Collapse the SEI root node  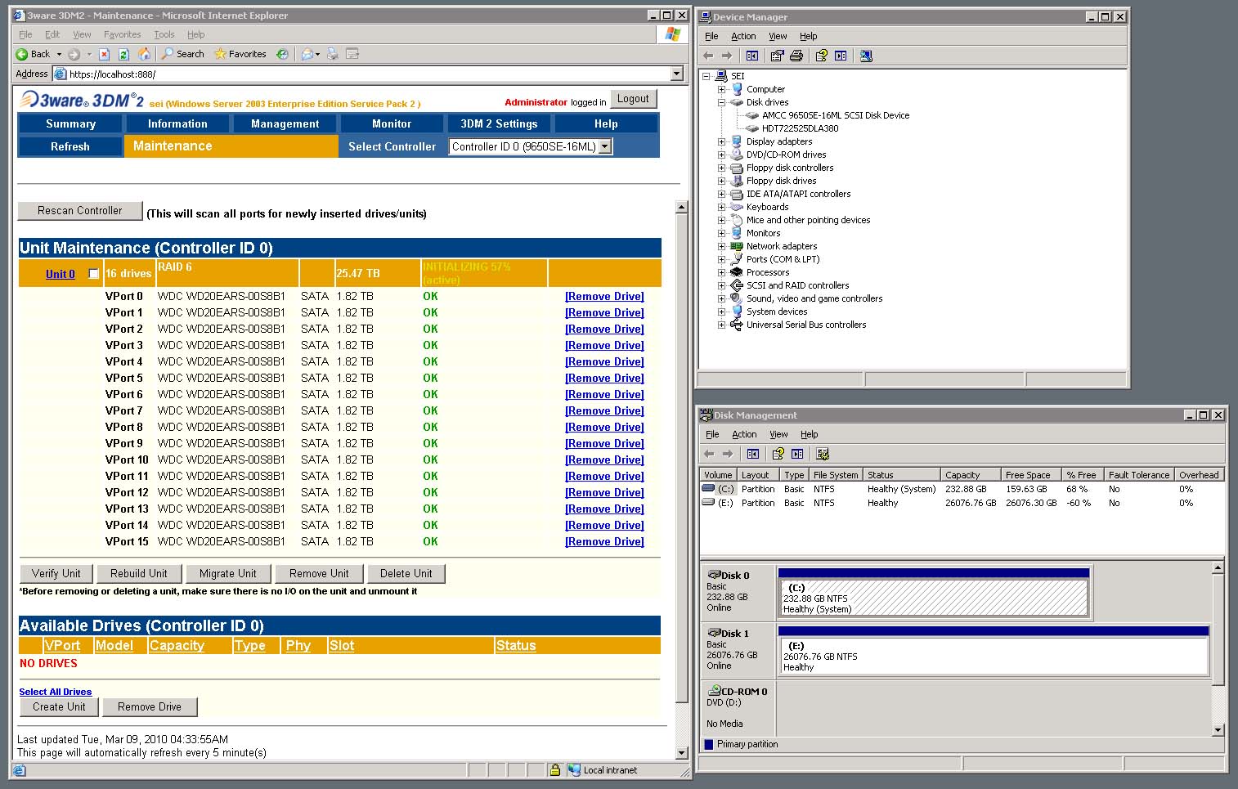point(706,76)
